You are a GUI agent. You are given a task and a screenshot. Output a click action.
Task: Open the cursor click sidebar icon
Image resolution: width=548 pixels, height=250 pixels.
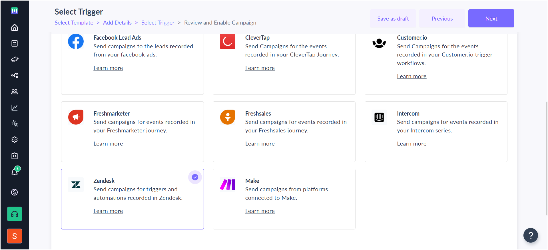click(x=15, y=124)
